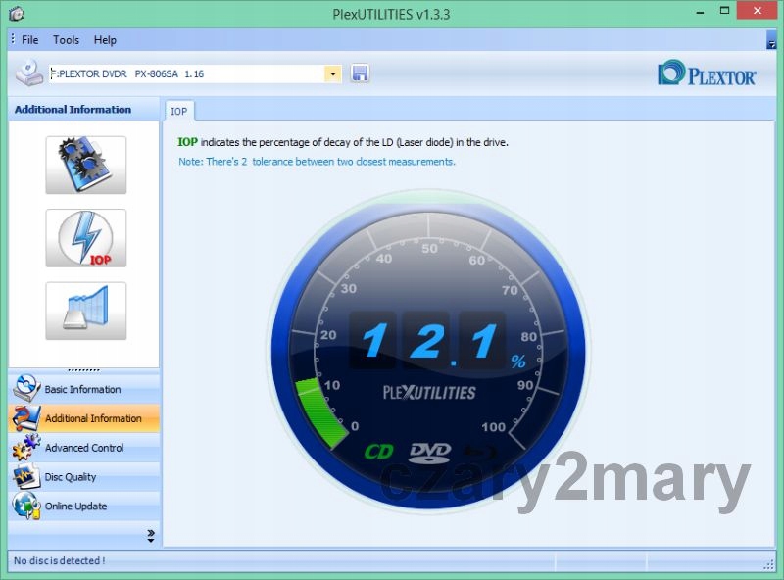Open the drive selection dropdown arrow

point(333,74)
